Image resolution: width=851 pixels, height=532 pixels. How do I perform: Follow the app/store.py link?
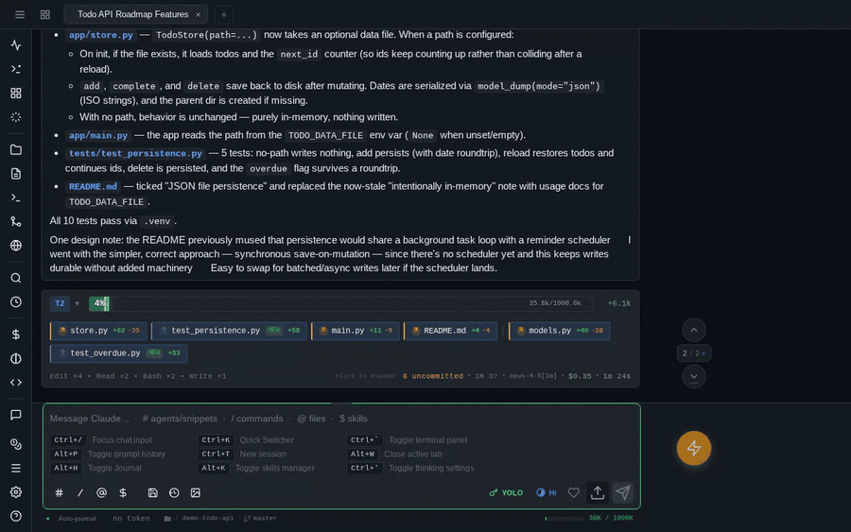(101, 35)
